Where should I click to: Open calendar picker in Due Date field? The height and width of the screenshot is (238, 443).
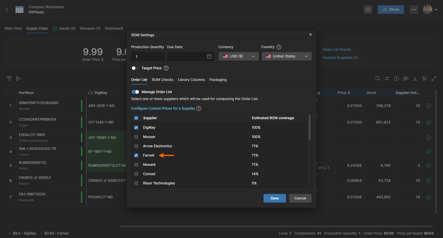pos(209,57)
